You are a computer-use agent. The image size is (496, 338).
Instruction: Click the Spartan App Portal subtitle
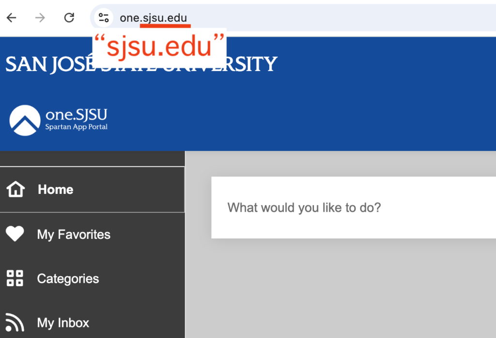point(76,127)
